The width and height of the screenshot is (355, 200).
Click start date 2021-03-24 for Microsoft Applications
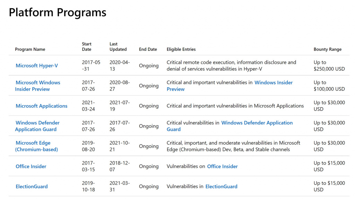coord(88,106)
